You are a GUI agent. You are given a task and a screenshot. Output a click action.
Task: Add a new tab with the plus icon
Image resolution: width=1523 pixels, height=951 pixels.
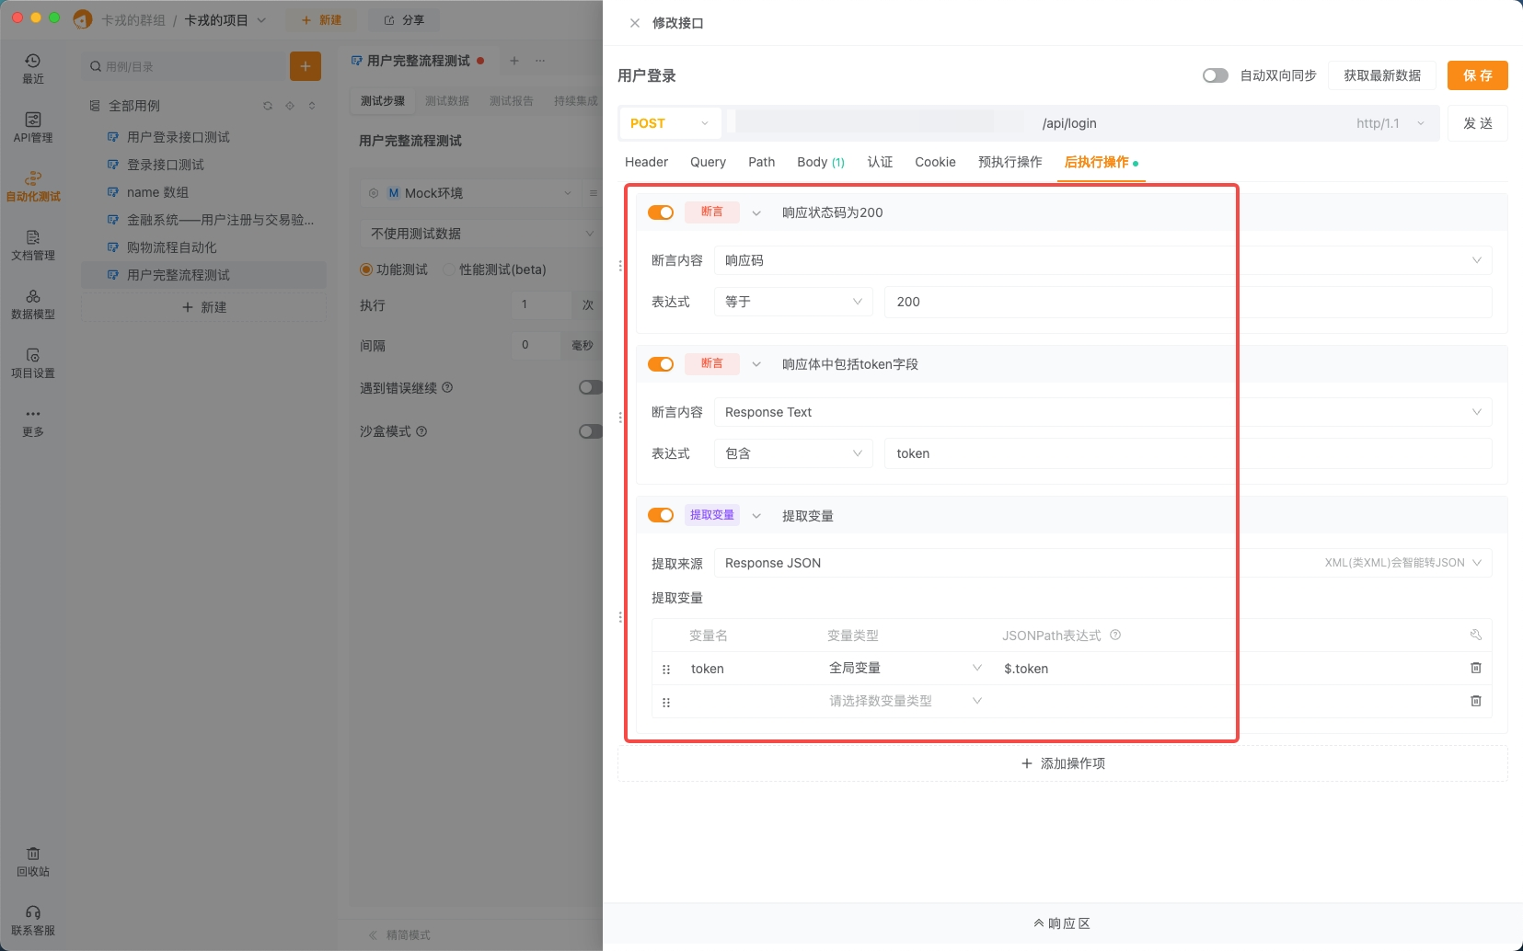tap(514, 61)
